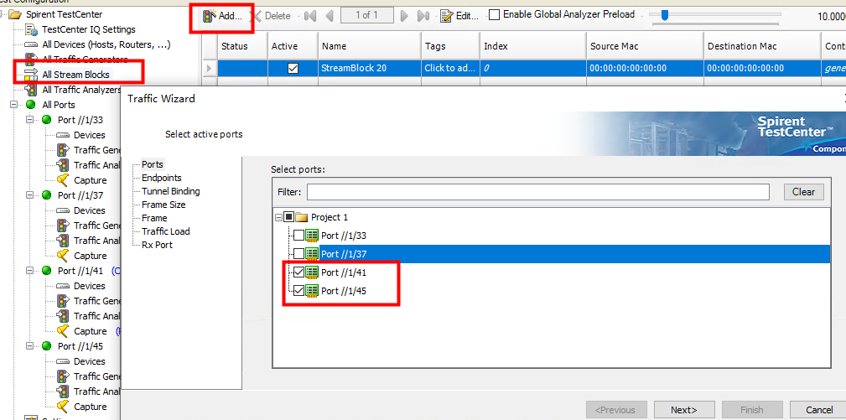Click the Port //1/41 card icon in wizard

pos(312,272)
